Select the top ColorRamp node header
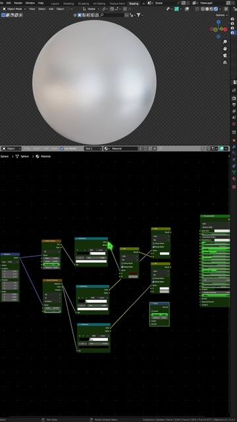 tap(91, 239)
